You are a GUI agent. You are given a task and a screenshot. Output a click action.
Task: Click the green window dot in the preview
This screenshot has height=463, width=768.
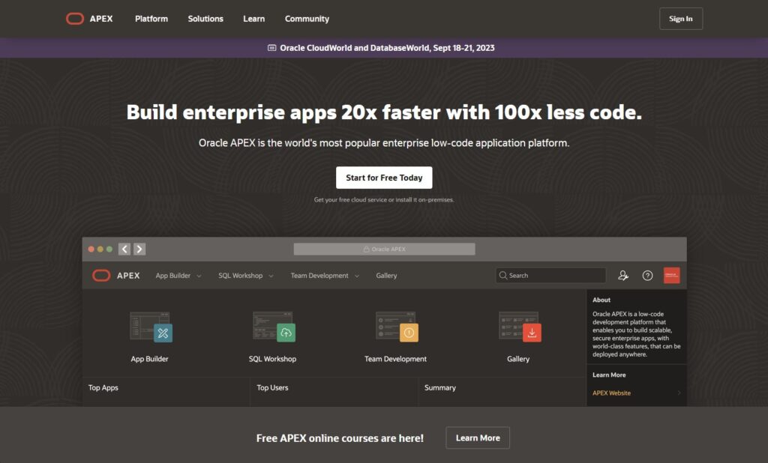(x=109, y=249)
